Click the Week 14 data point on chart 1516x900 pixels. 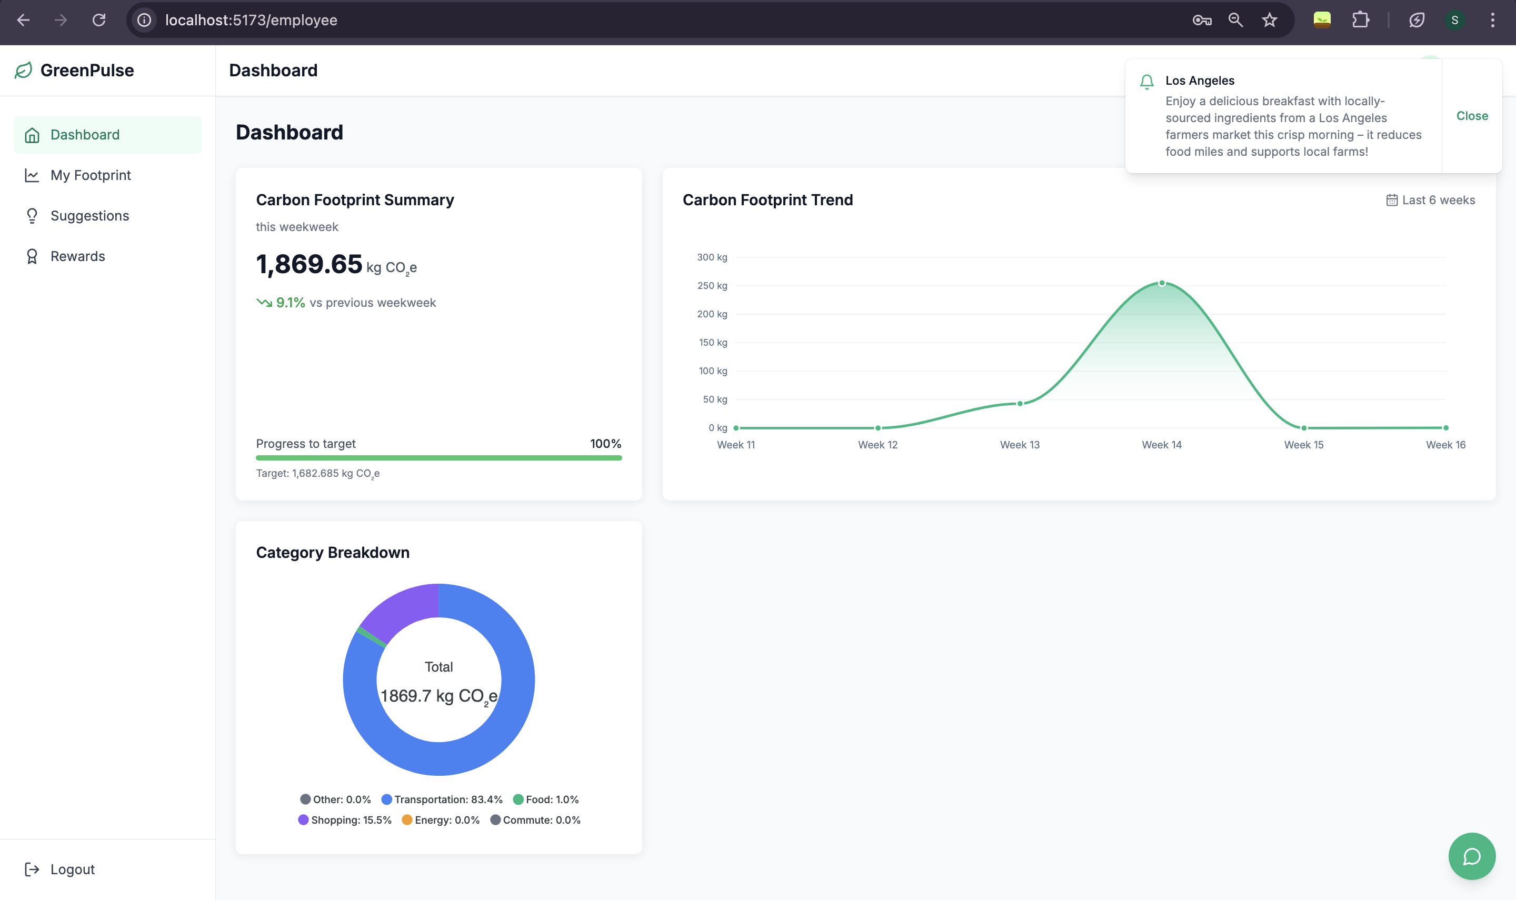pos(1161,283)
